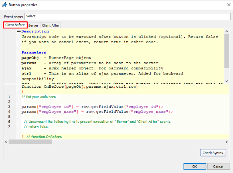This screenshot has height=173, width=233.
Task: Click the Parameters heading in description
Action: click(x=34, y=52)
